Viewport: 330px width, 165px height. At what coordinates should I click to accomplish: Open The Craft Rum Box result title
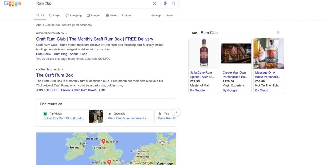tap(54, 75)
